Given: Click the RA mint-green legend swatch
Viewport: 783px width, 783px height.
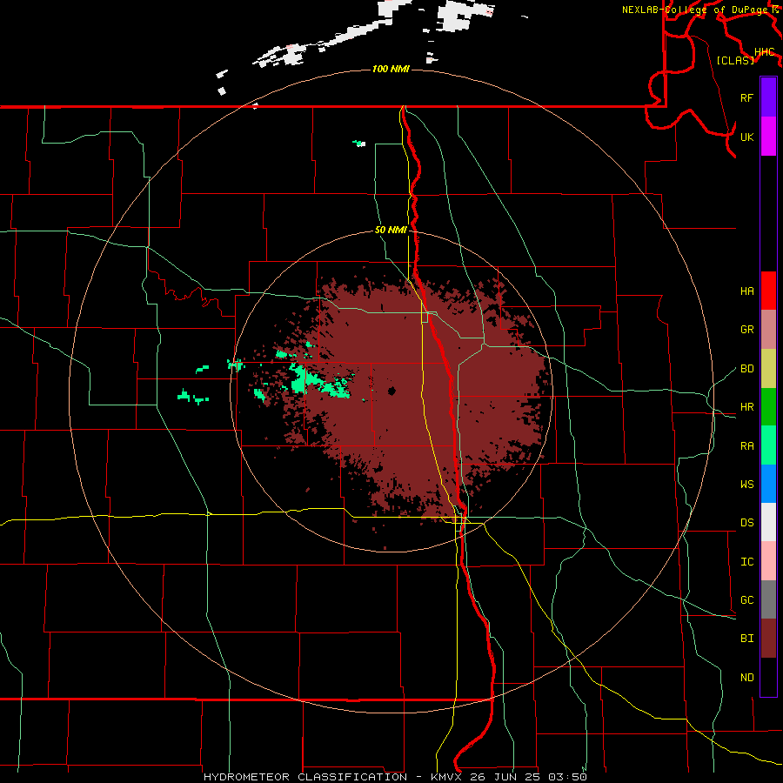Looking at the screenshot, I should pos(768,445).
